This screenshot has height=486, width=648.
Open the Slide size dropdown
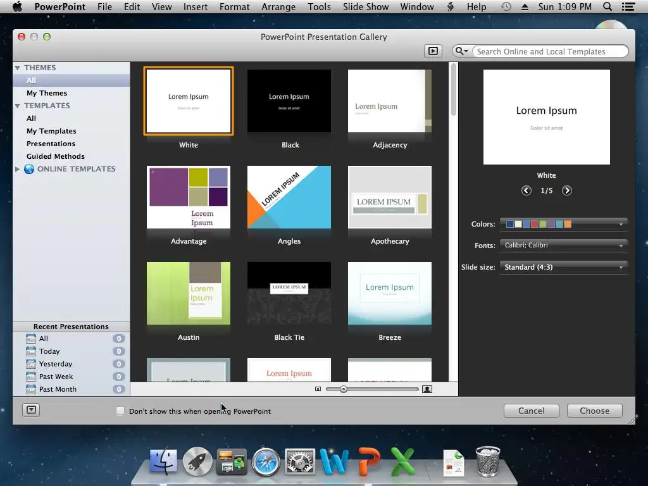564,267
